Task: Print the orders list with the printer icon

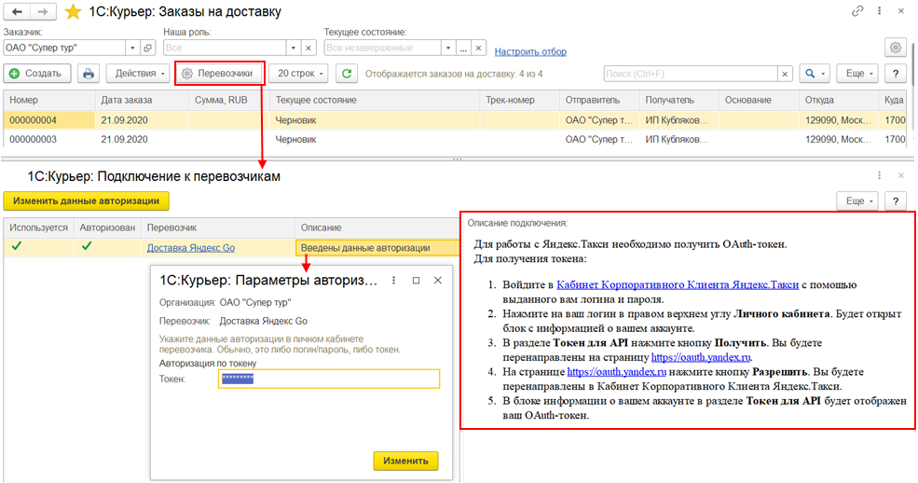Action: coord(89,73)
